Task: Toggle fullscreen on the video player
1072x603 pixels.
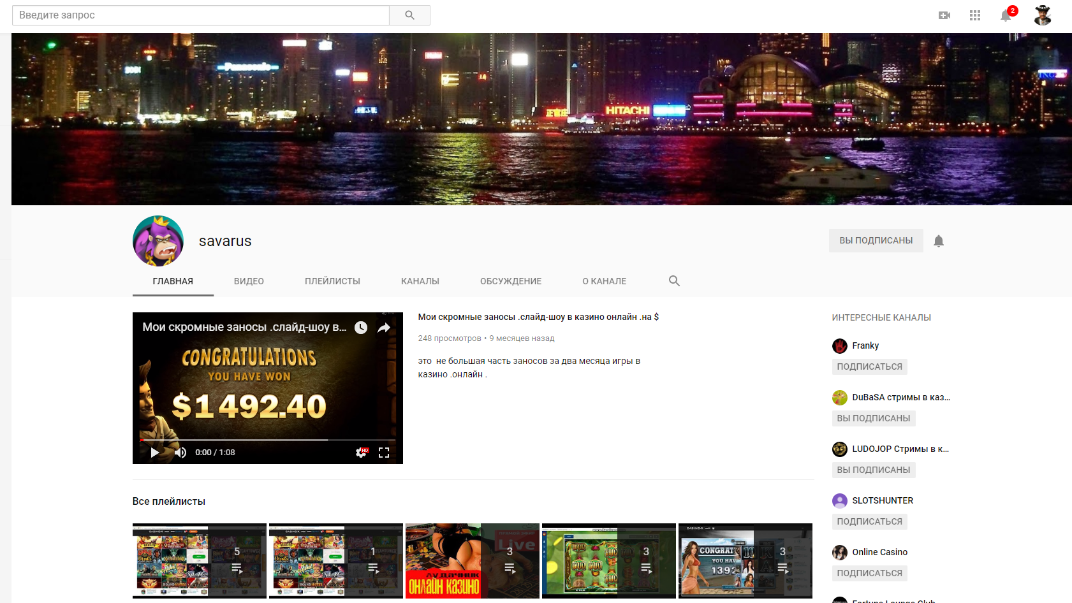Action: click(384, 453)
